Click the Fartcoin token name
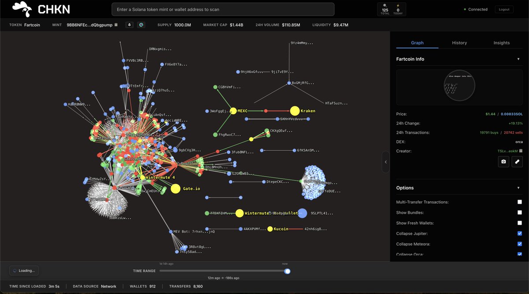 [32, 25]
